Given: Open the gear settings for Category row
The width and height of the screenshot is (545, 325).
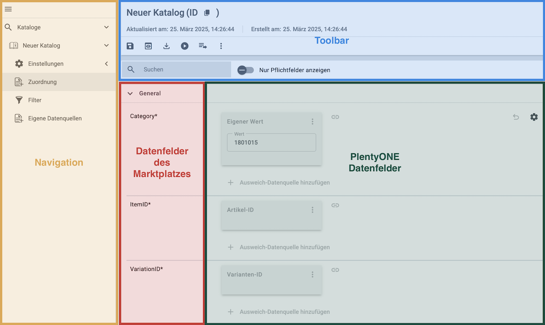Looking at the screenshot, I should click(x=534, y=117).
